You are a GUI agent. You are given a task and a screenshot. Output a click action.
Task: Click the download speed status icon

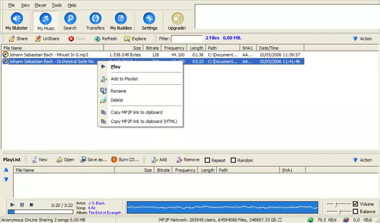tap(311, 220)
